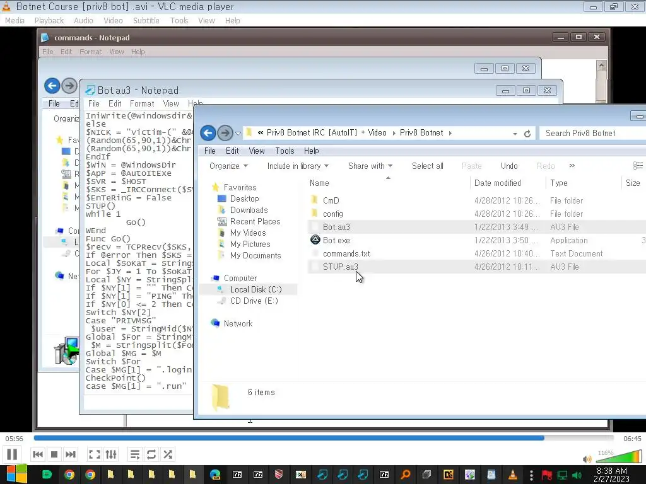The image size is (646, 484).
Task: Open Format menu in Bot.au3 Notepad
Action: [x=142, y=104]
